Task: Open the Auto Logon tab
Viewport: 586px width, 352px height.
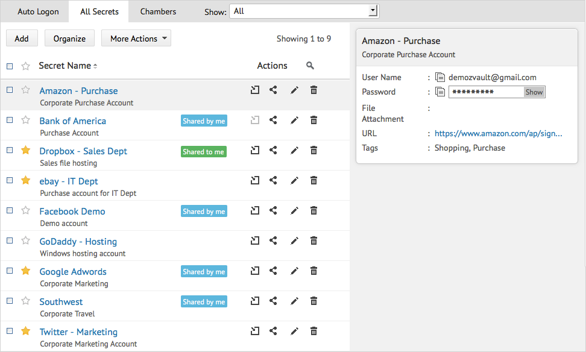Action: pyautogui.click(x=38, y=11)
